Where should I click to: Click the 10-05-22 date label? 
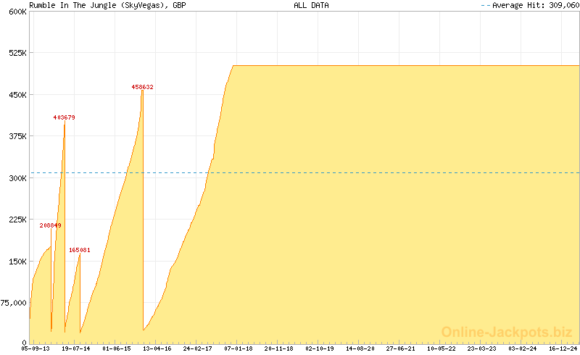441,348
